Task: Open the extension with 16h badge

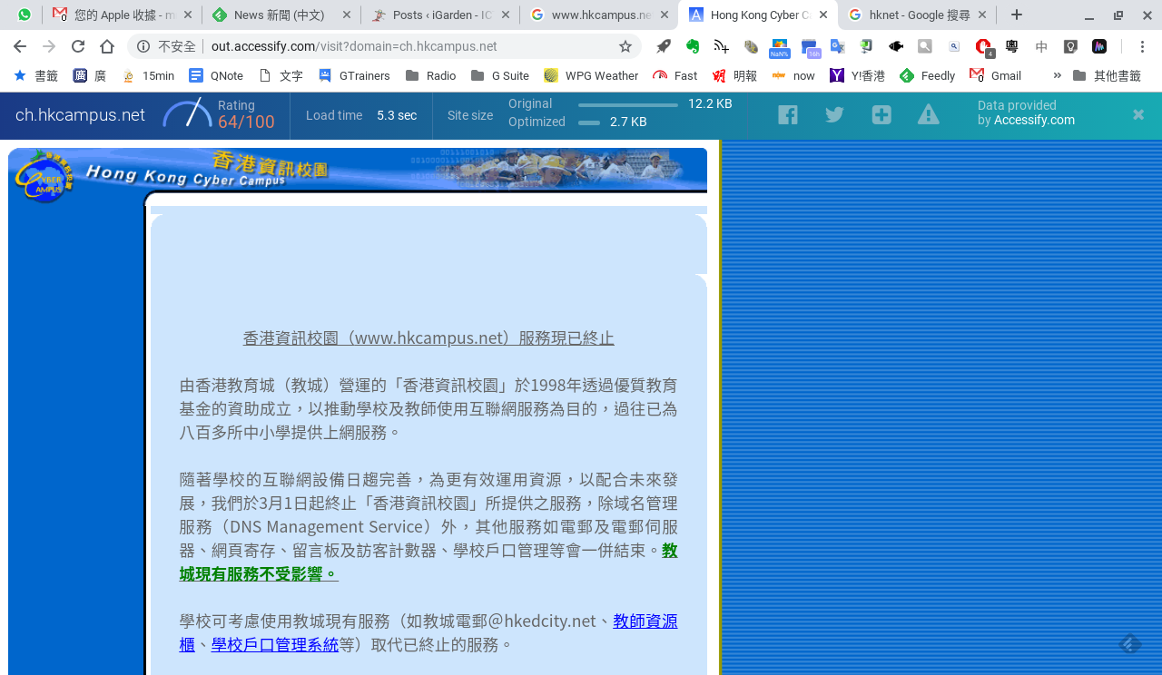Action: pos(810,48)
